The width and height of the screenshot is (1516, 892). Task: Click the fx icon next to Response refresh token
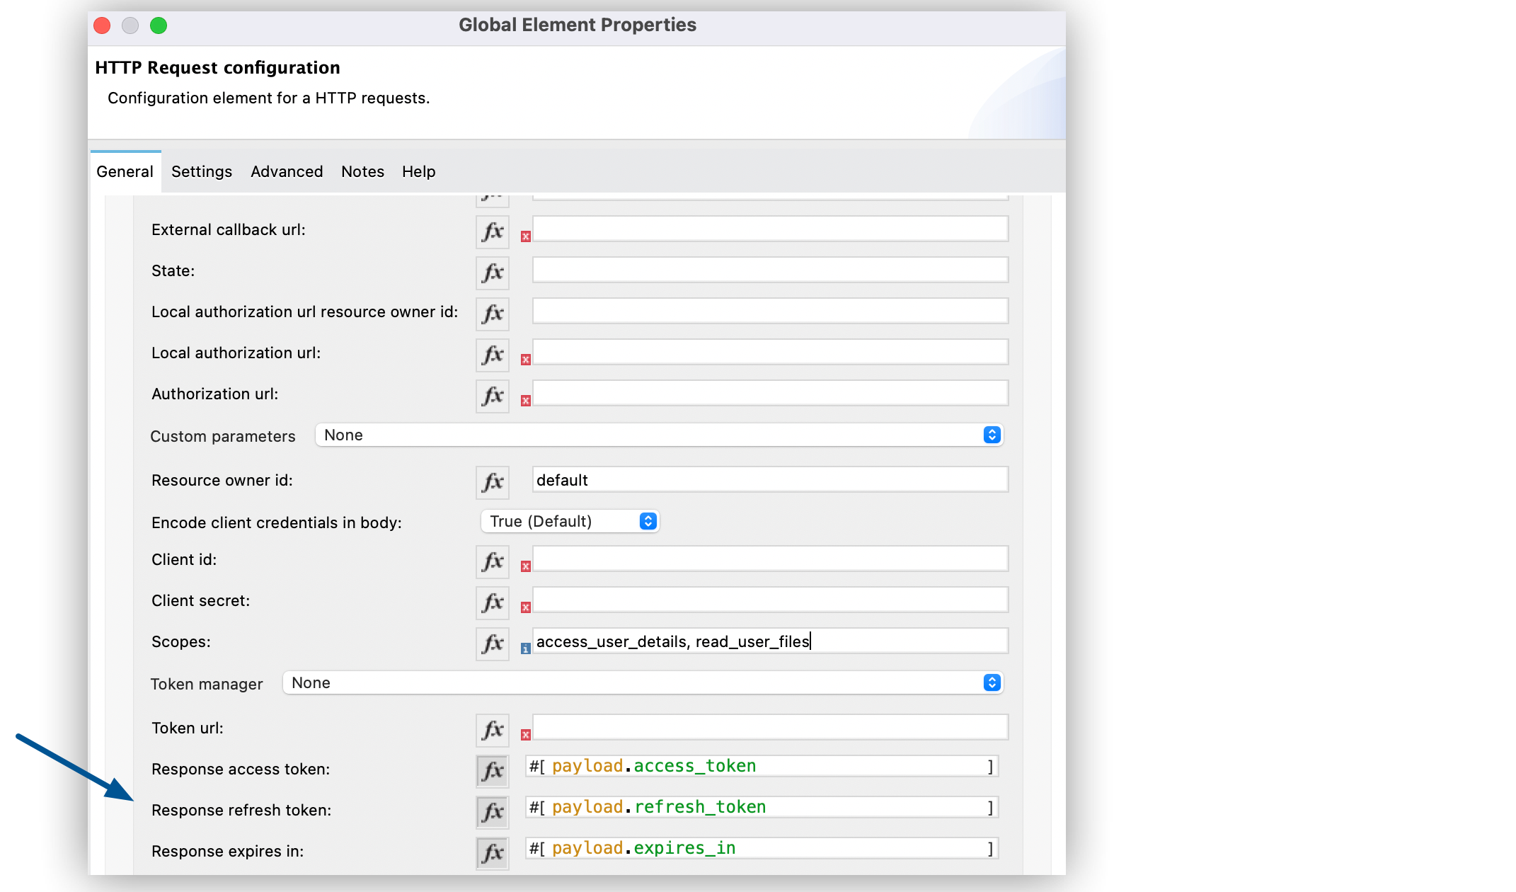click(x=491, y=809)
